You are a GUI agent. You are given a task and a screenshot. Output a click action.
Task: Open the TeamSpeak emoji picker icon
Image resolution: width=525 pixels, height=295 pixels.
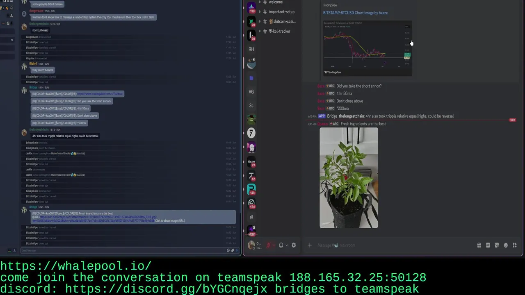click(228, 250)
